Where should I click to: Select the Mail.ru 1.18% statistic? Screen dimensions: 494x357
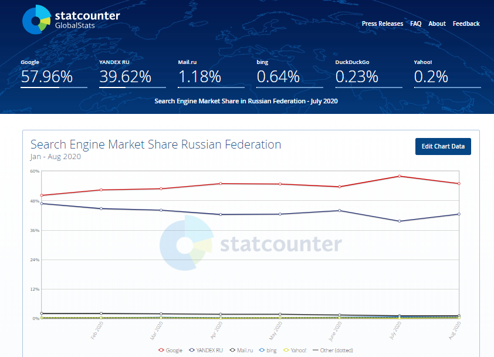coord(211,73)
